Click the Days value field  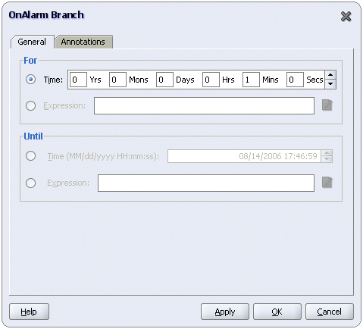164,80
